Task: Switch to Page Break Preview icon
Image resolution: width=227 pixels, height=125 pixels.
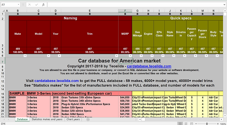Action: click(192, 124)
